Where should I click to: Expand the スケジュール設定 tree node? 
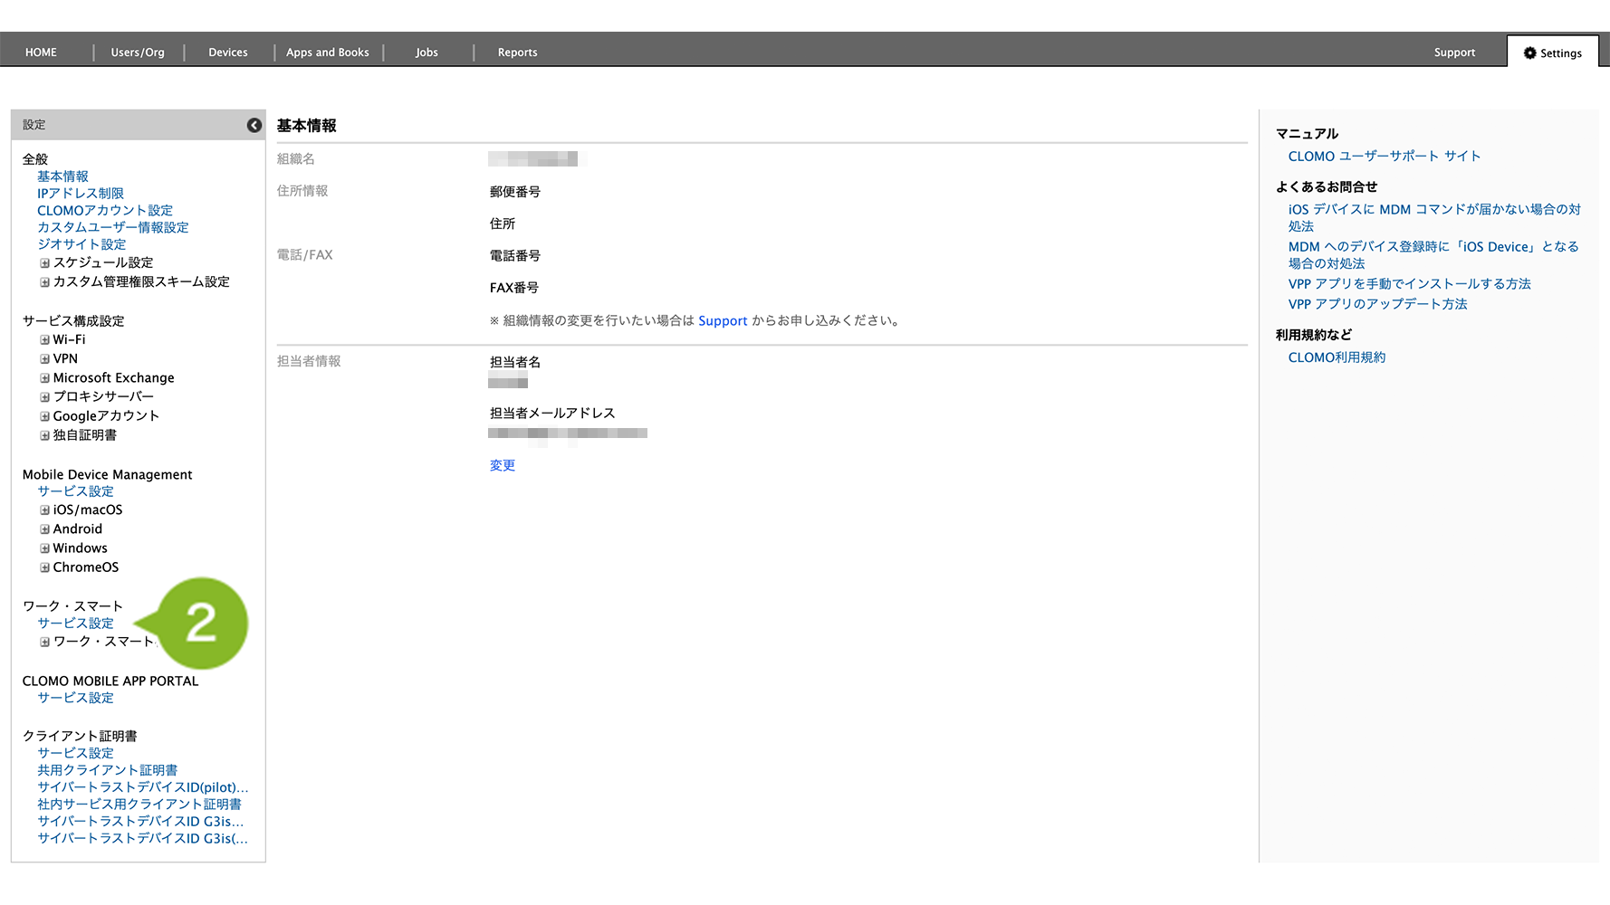click(x=44, y=263)
